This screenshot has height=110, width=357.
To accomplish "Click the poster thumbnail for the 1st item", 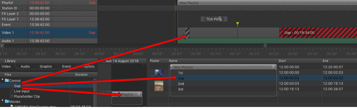I will 159,73.
